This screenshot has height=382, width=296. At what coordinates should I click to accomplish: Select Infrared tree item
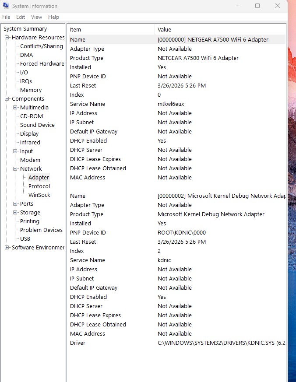pyautogui.click(x=30, y=143)
